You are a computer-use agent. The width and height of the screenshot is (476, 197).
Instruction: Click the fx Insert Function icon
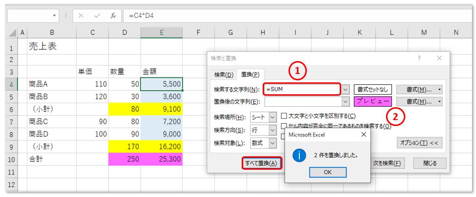[113, 16]
